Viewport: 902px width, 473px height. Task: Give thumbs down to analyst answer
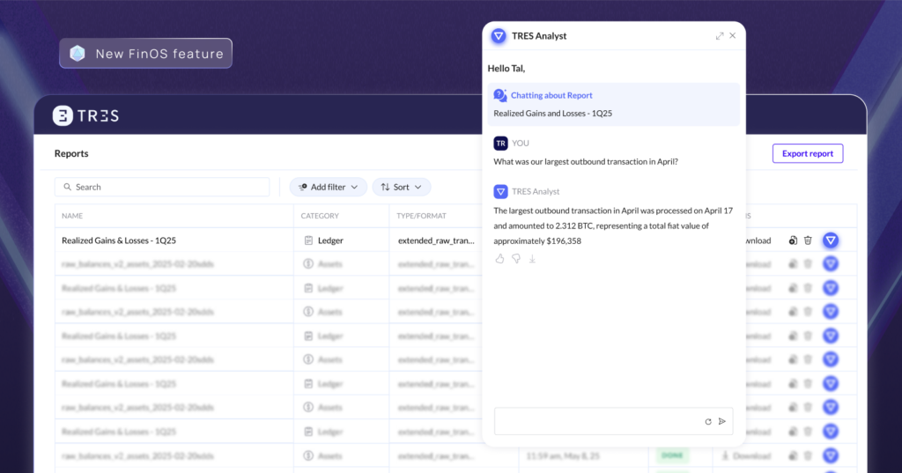[x=516, y=259]
